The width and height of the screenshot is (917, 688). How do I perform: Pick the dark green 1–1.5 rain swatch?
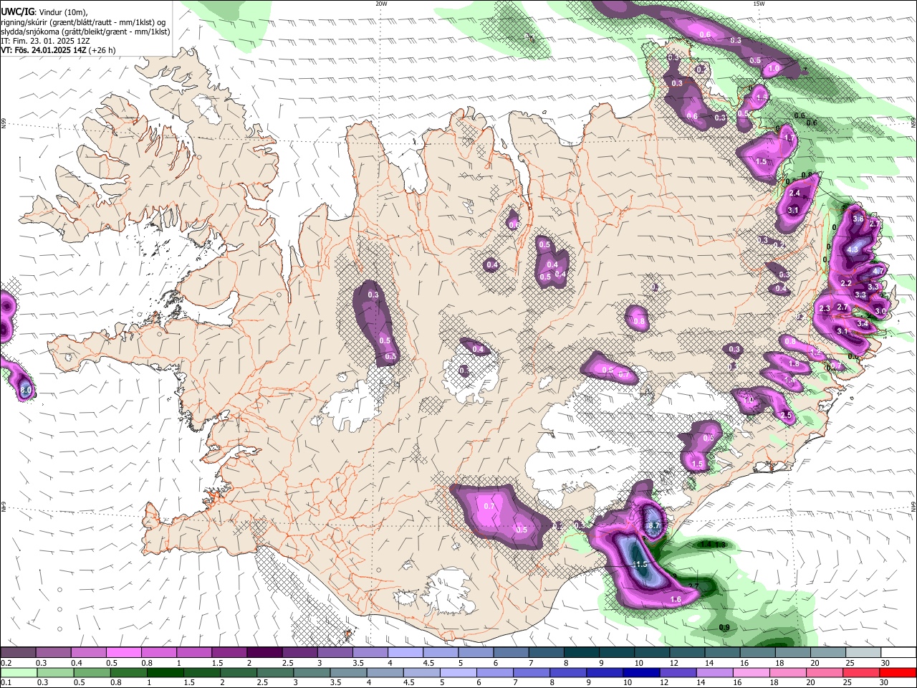coord(165,672)
